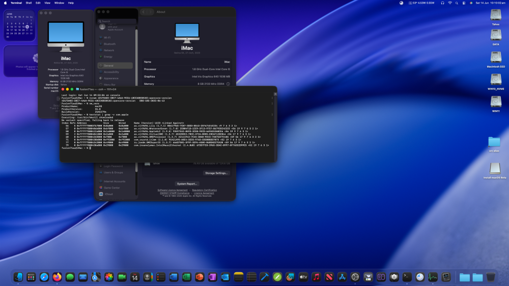This screenshot has height=286, width=509.
Task: Launch OneNote from the Dock
Action: 213,277
